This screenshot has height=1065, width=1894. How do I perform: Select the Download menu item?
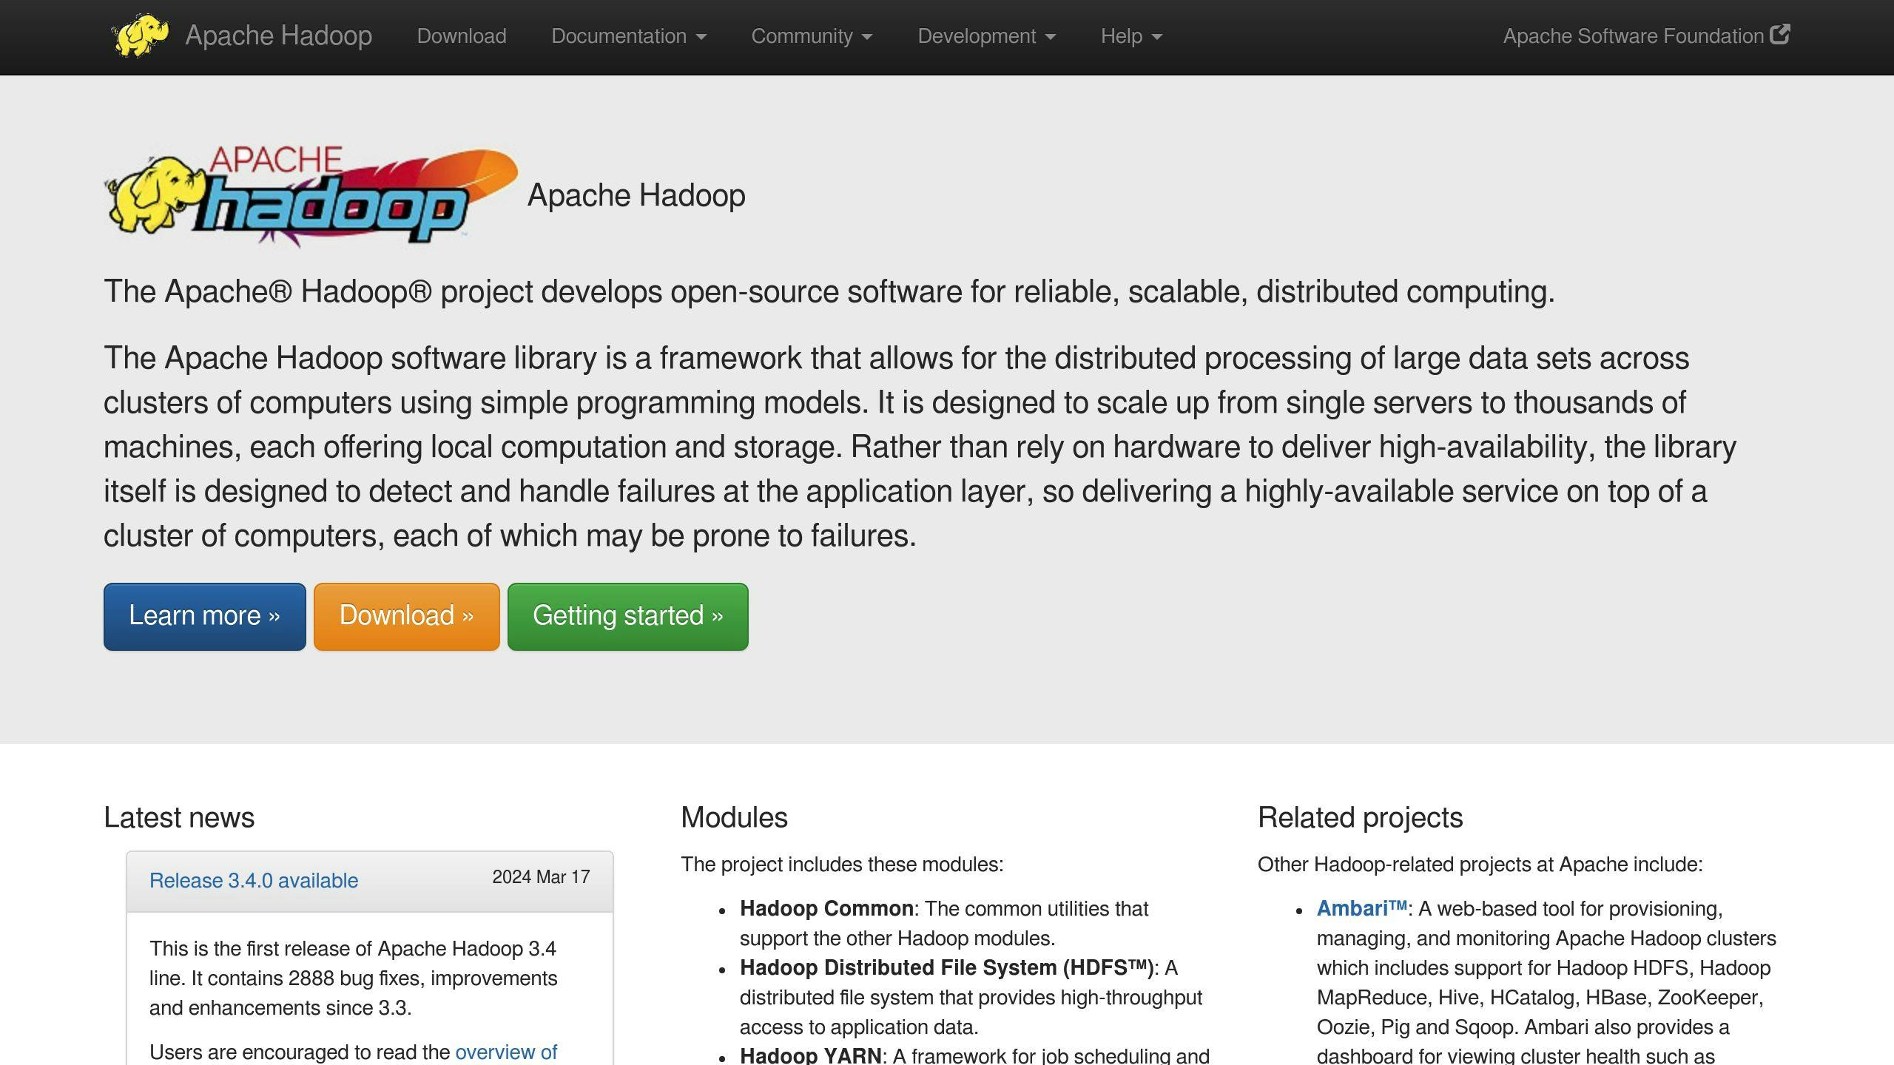(460, 35)
